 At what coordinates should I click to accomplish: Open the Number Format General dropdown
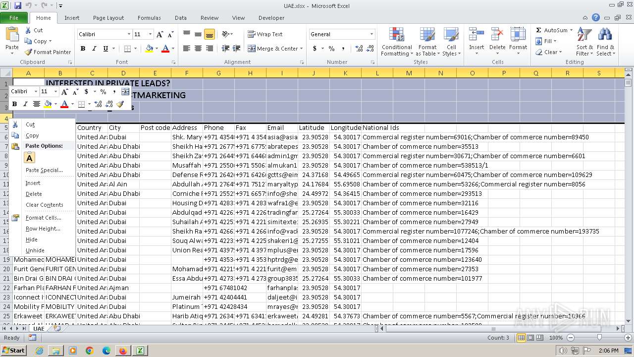(371, 34)
